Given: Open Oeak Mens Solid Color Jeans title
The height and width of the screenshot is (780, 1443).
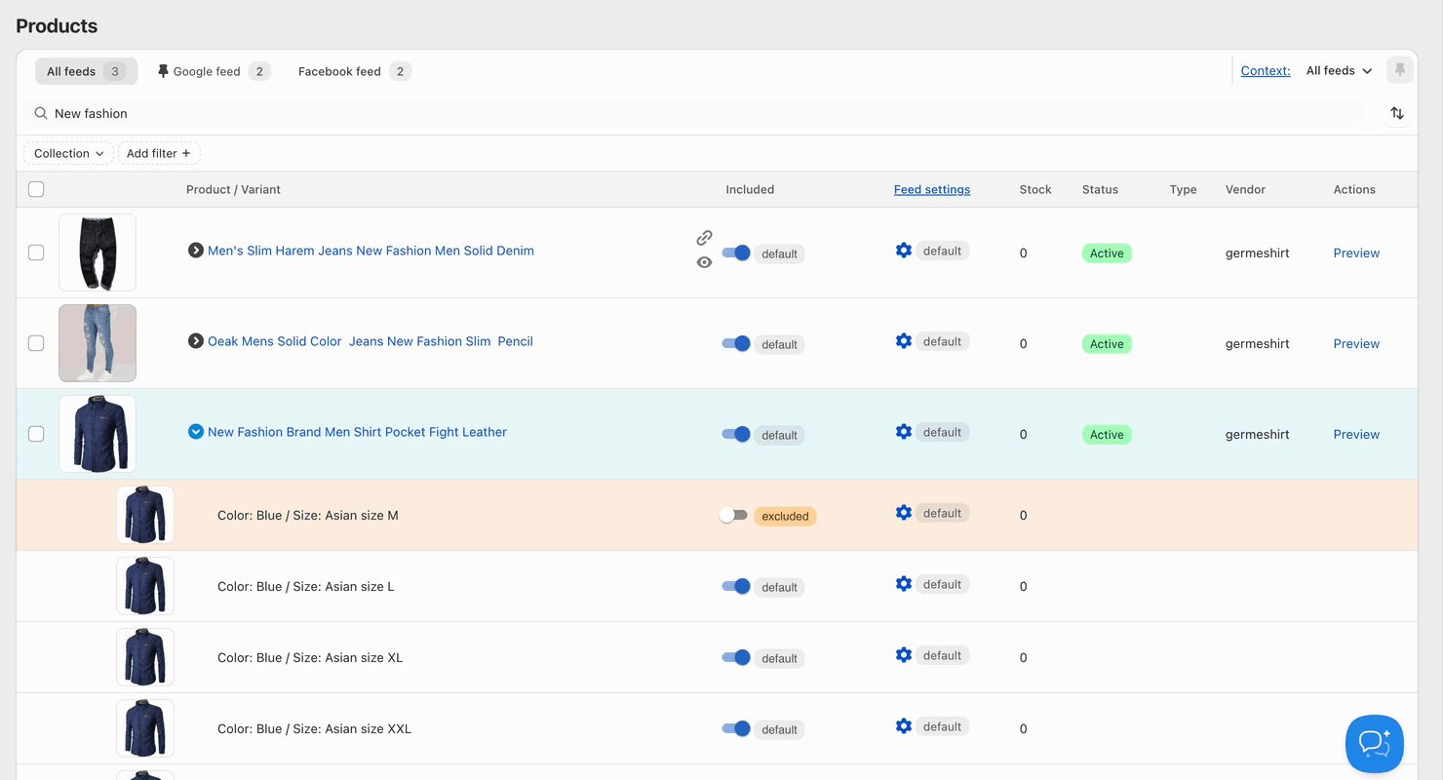Looking at the screenshot, I should [x=370, y=341].
